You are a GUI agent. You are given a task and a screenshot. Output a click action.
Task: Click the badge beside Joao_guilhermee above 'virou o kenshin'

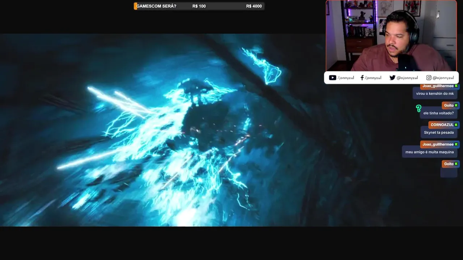456,86
